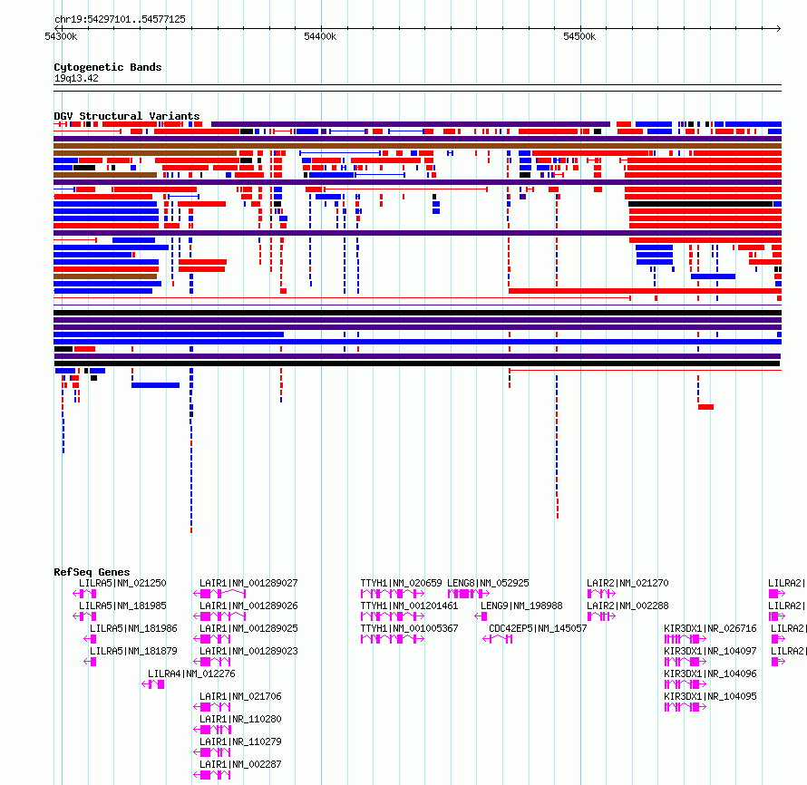807x785 pixels.
Task: Click the LILRA5|NM_021250 gene label
Action: (122, 584)
